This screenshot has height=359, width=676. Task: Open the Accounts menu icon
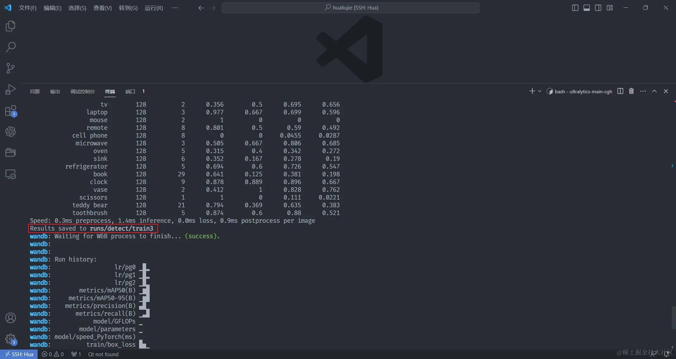tap(11, 318)
